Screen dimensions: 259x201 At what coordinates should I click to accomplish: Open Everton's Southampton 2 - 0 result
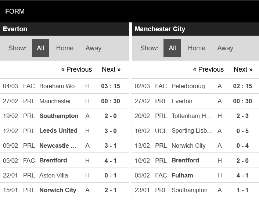click(x=65, y=116)
